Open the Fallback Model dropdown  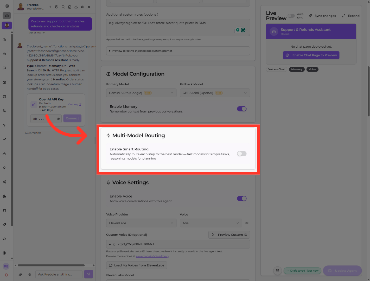[215, 93]
